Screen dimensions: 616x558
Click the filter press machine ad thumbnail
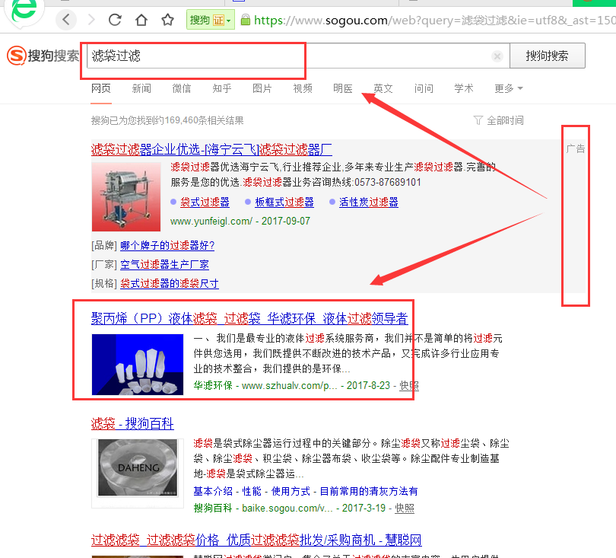point(126,196)
